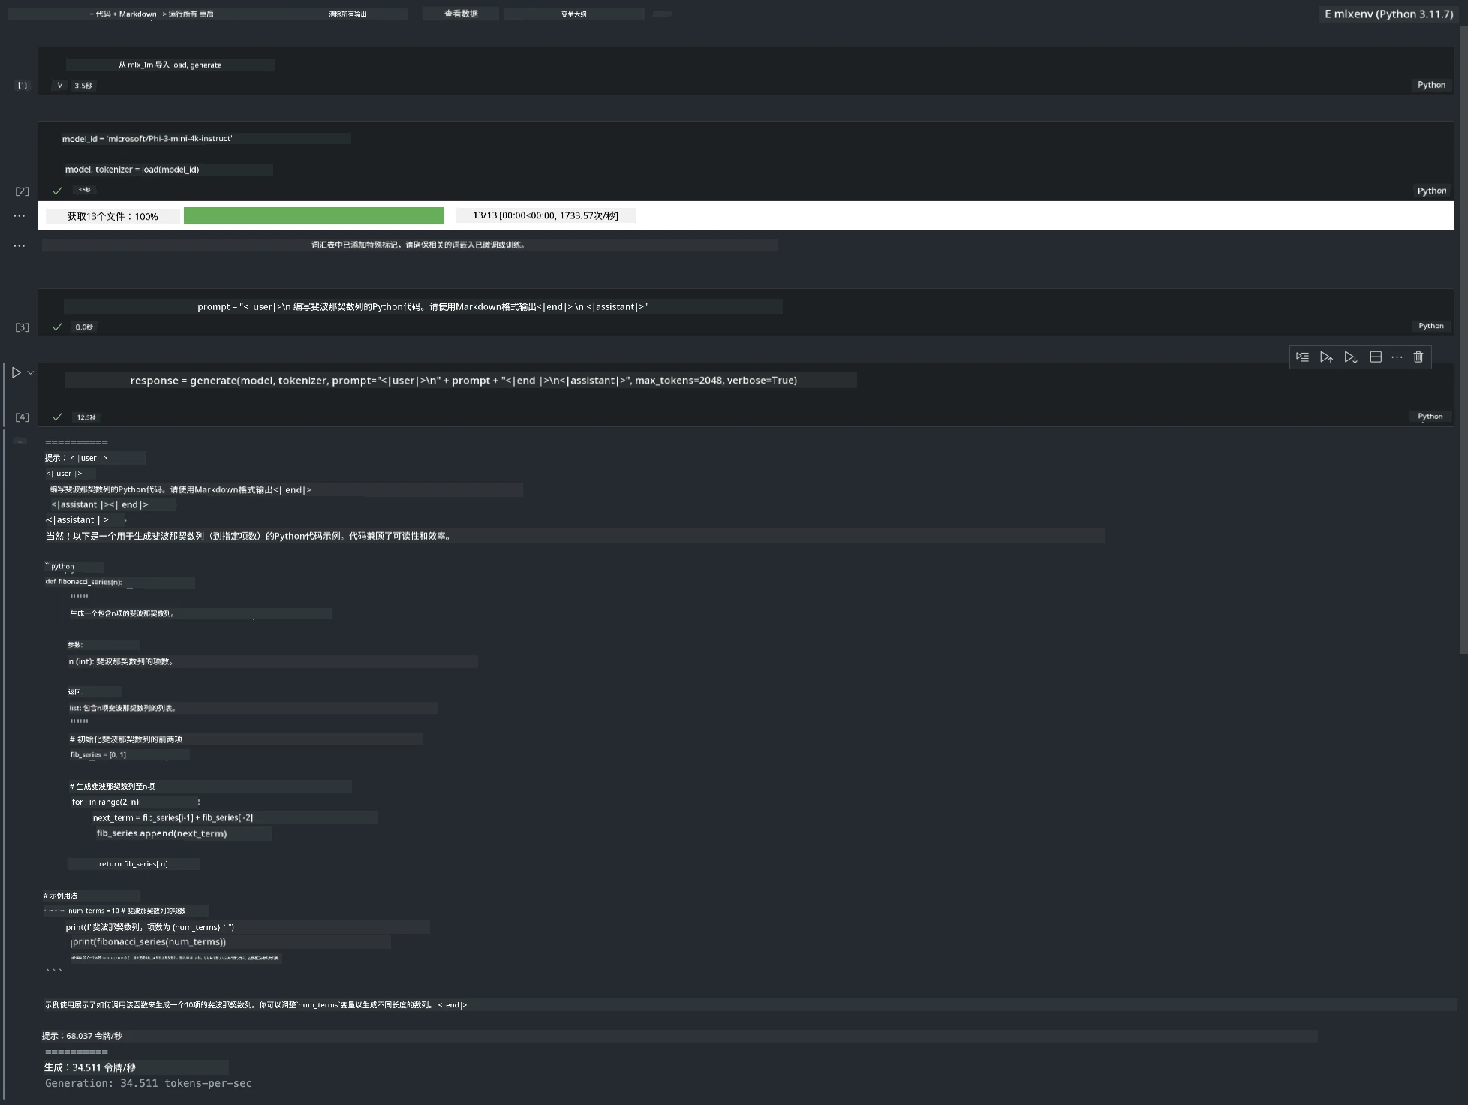Open the 查看数据 data viewer
Screen dimensions: 1468x1105
461,14
